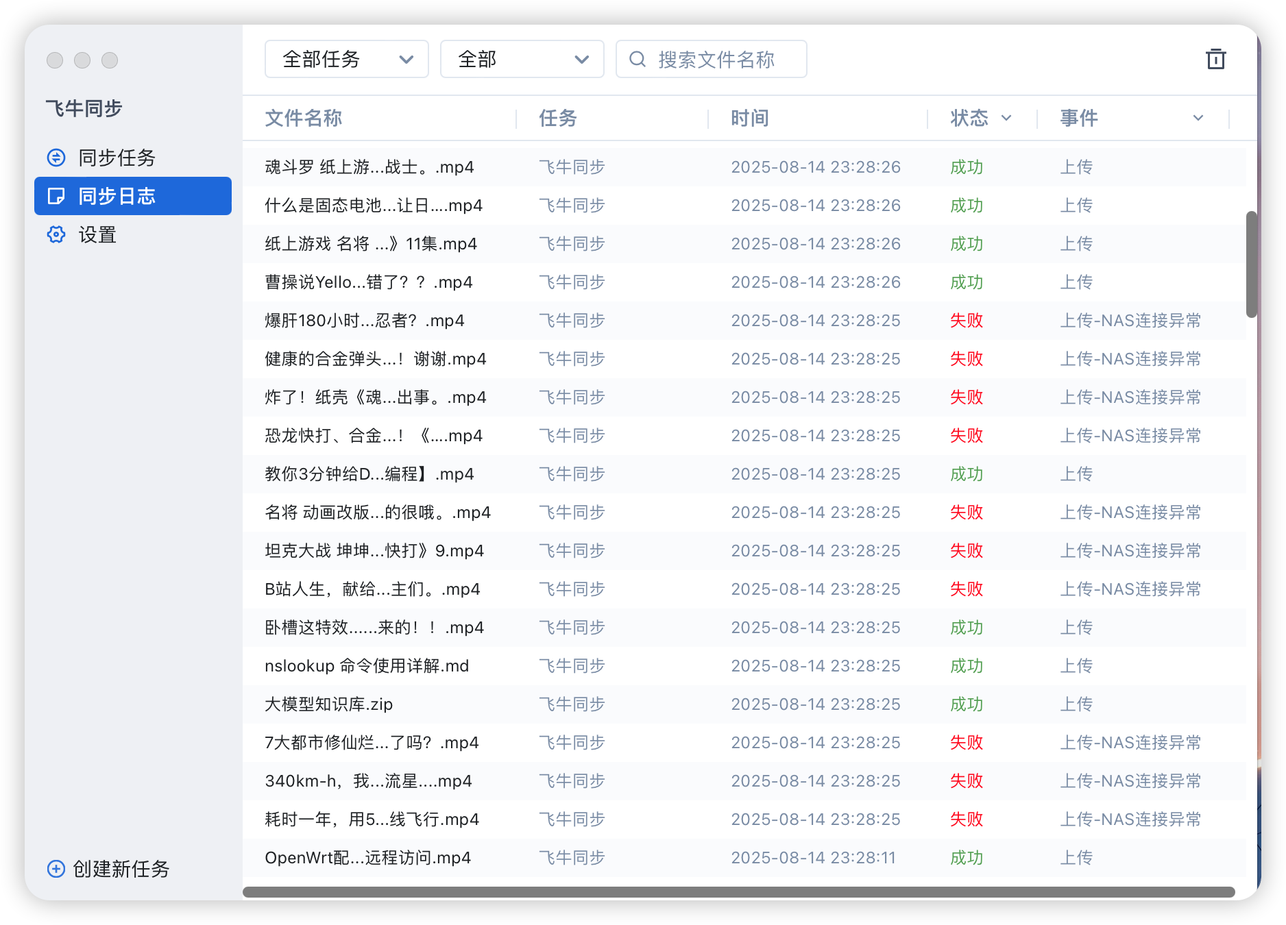Select the 同步日志 sidebar item
Screen dimensions: 1286x925
point(133,196)
